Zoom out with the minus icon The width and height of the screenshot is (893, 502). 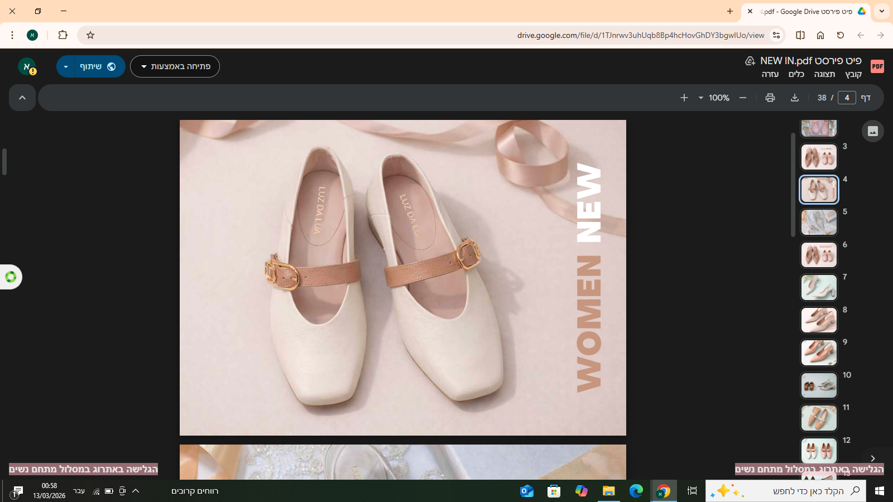tap(743, 98)
